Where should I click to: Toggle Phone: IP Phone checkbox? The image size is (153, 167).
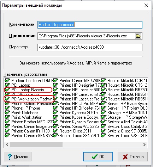point(7,108)
